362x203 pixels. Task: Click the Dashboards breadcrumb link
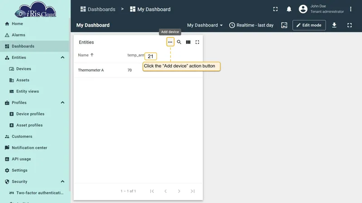pyautogui.click(x=98, y=9)
